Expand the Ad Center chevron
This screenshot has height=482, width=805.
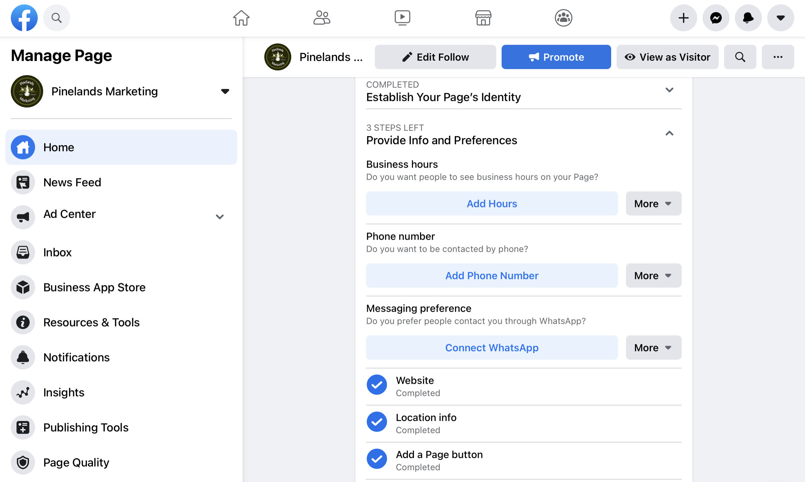[x=220, y=217]
